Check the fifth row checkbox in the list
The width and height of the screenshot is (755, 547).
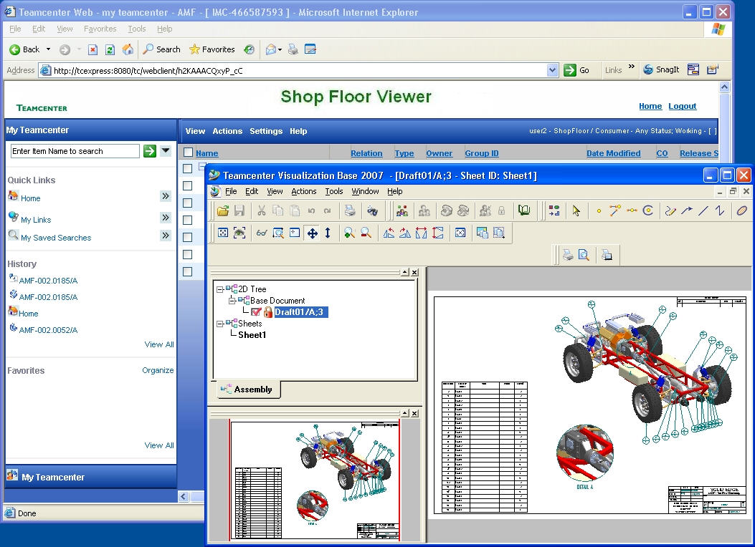[x=188, y=238]
